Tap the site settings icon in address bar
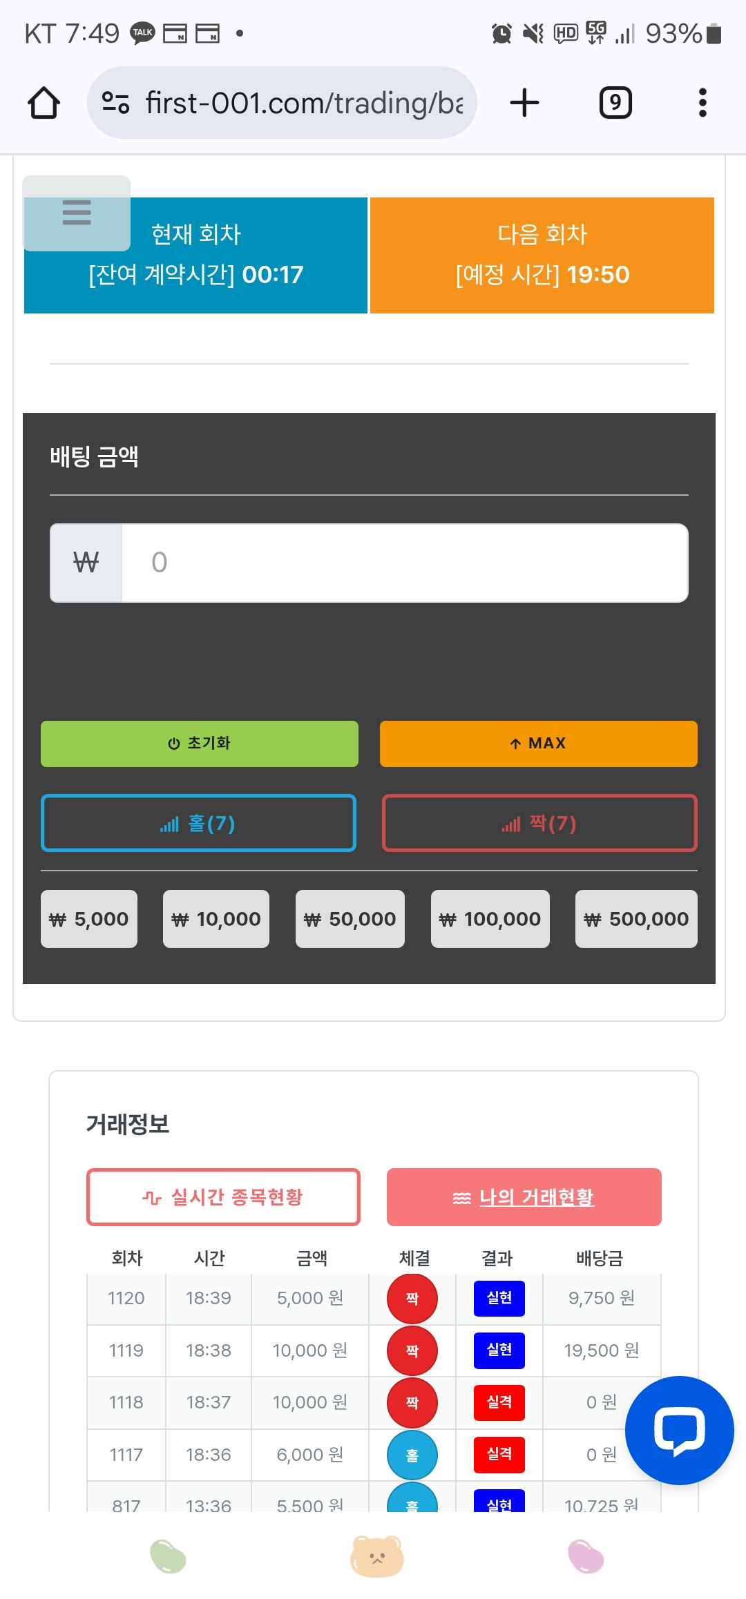Viewport: 746px width, 1599px height. pos(115,103)
